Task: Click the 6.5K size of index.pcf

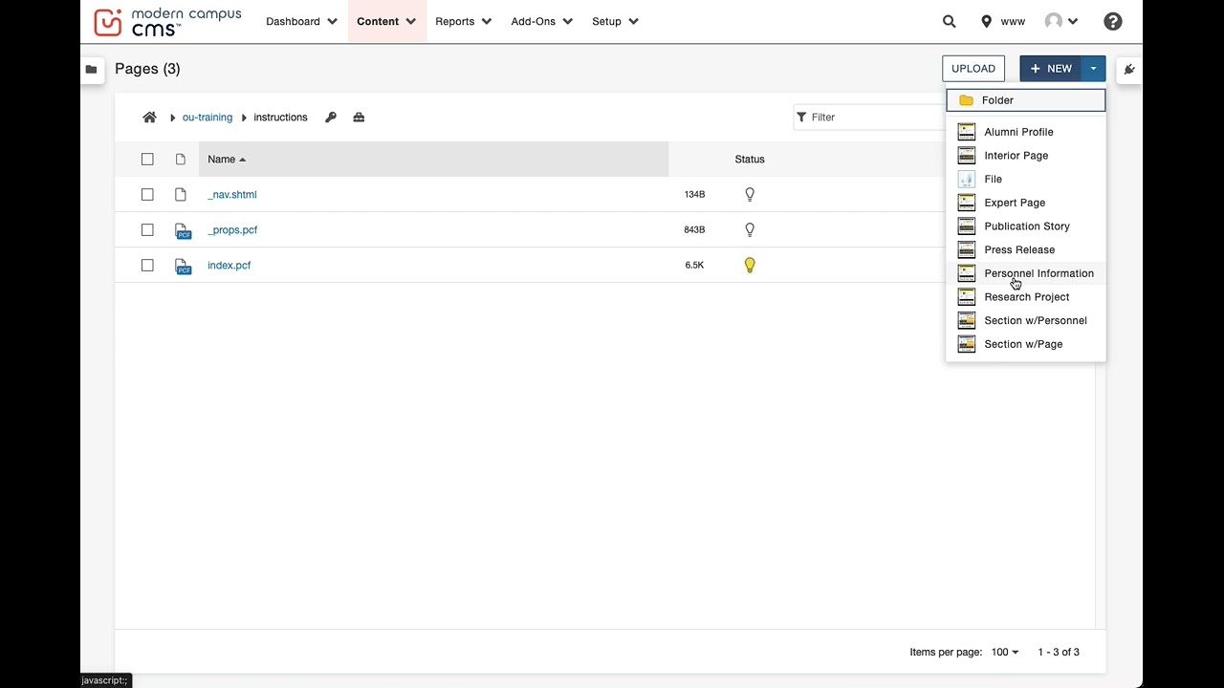Action: click(694, 265)
